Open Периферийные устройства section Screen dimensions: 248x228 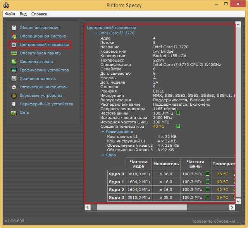tap(46, 104)
